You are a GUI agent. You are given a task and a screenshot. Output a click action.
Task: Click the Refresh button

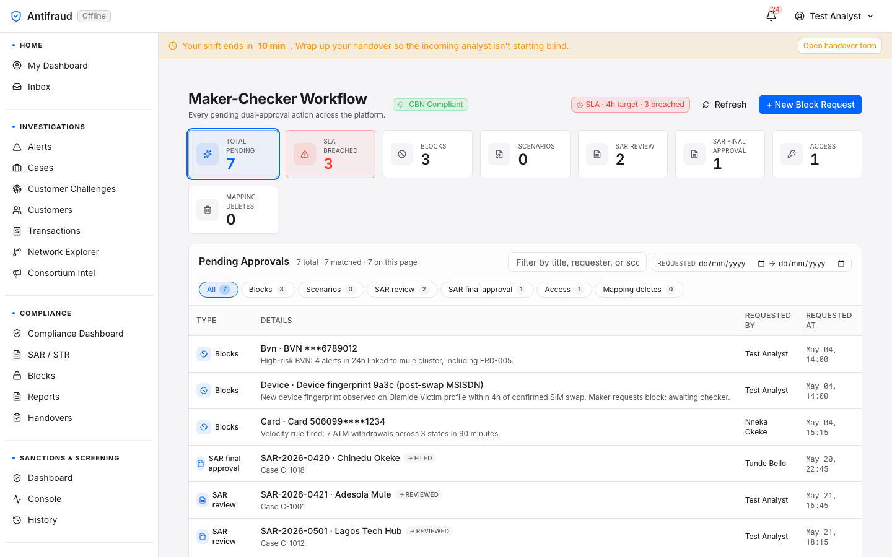(724, 105)
